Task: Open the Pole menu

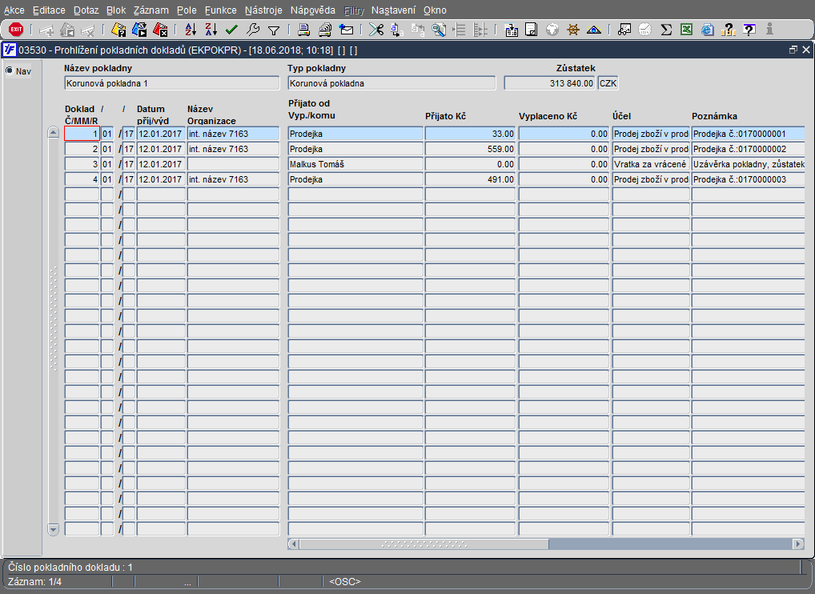Action: 187,10
